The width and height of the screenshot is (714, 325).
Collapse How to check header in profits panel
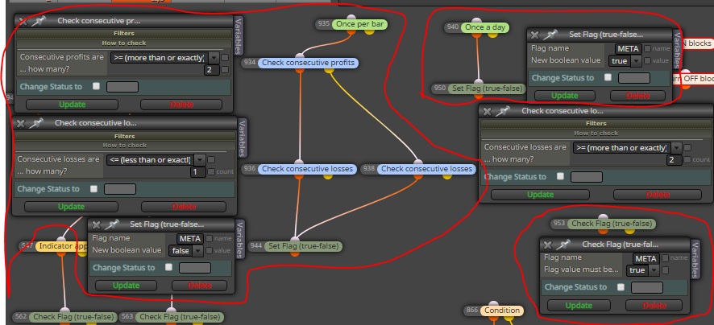[x=124, y=43]
